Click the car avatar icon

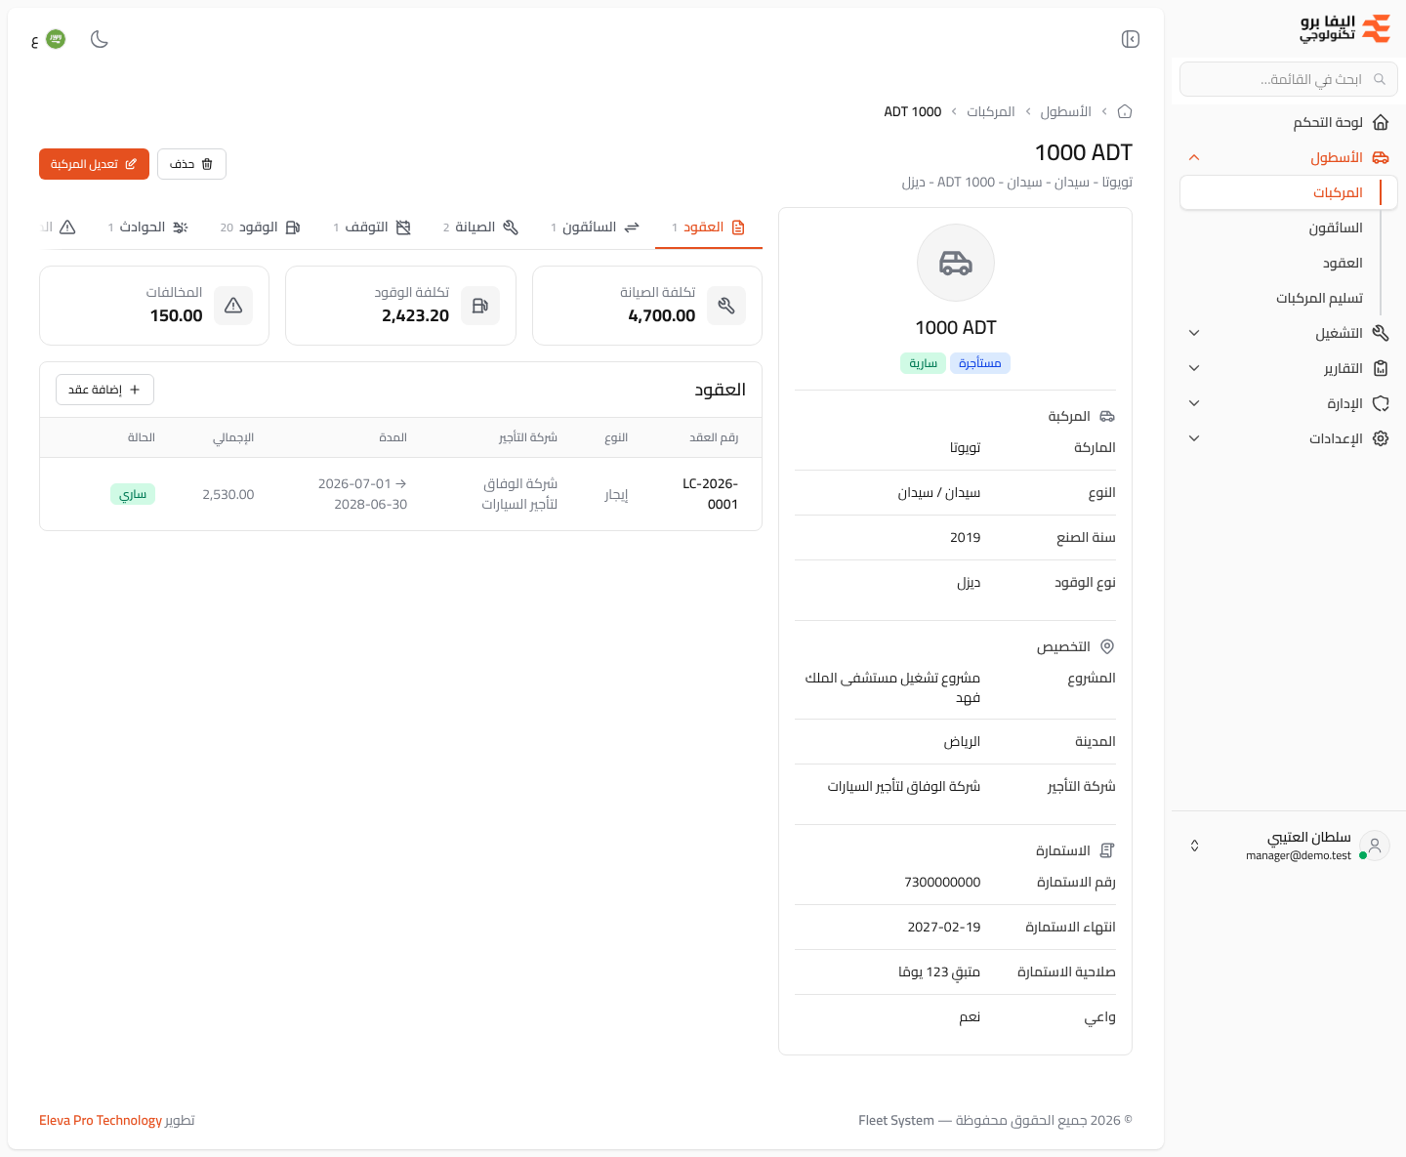[x=956, y=263]
